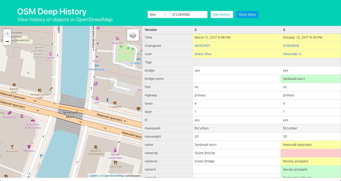The height and width of the screenshot is (181, 341).
Task: Click the version 2 column header
Action: pyautogui.click(x=237, y=30)
